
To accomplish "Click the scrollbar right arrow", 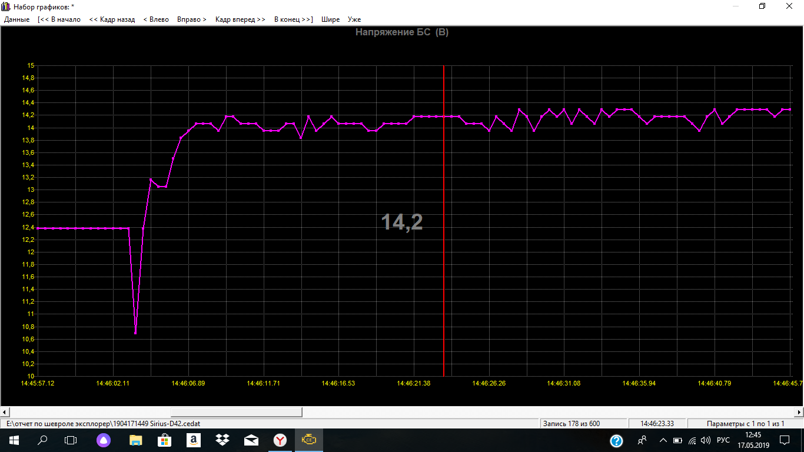I will pyautogui.click(x=799, y=412).
